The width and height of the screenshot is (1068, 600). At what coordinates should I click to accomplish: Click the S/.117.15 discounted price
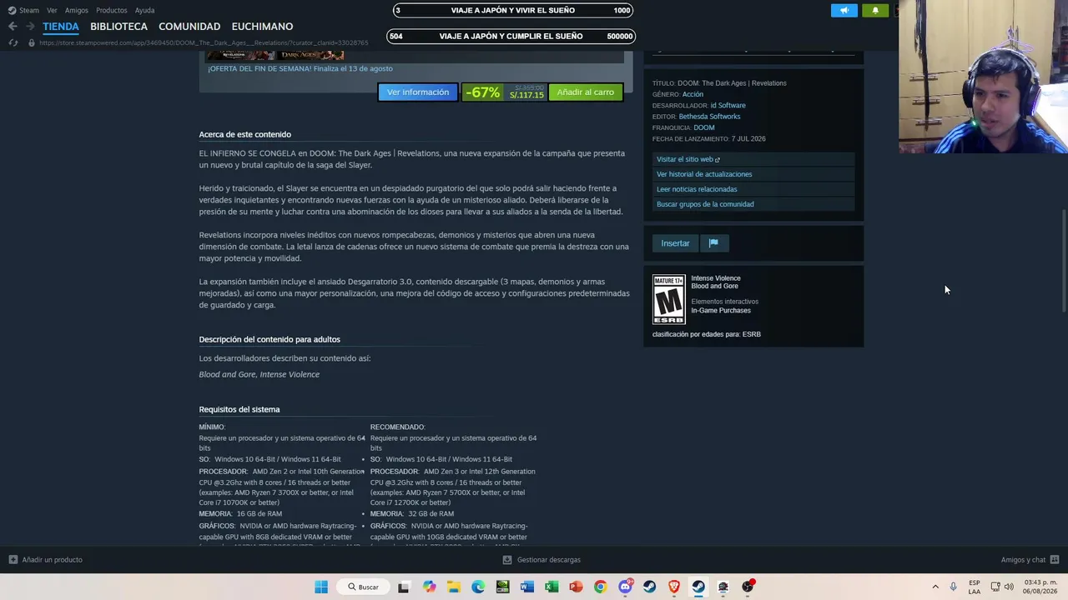pyautogui.click(x=526, y=95)
